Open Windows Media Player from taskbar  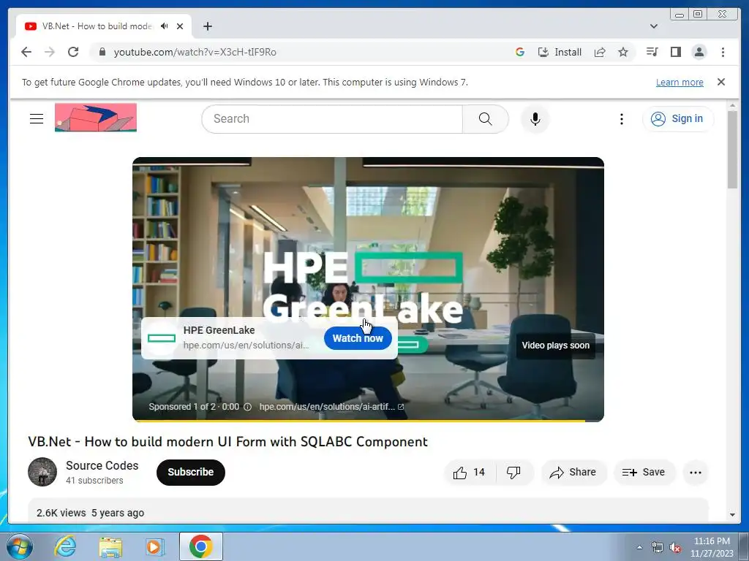click(x=154, y=546)
